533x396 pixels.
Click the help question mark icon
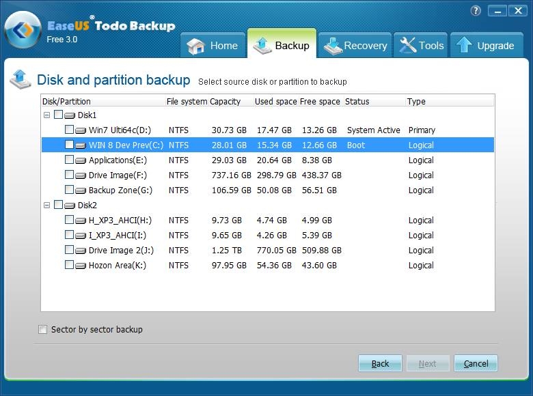(x=476, y=11)
